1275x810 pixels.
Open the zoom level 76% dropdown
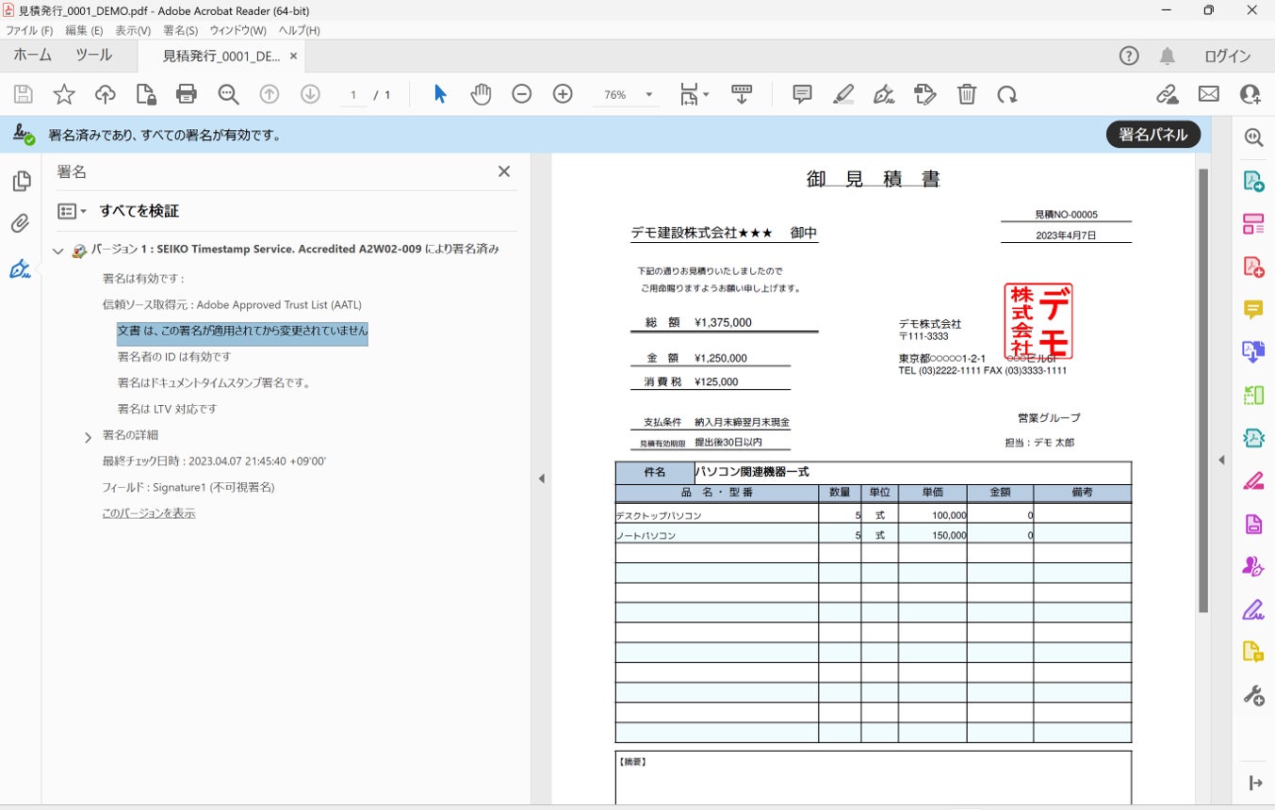(648, 95)
